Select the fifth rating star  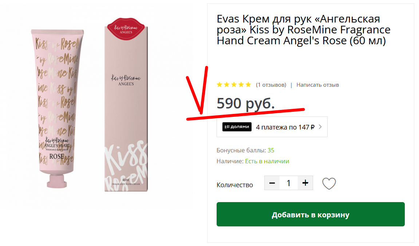click(248, 85)
